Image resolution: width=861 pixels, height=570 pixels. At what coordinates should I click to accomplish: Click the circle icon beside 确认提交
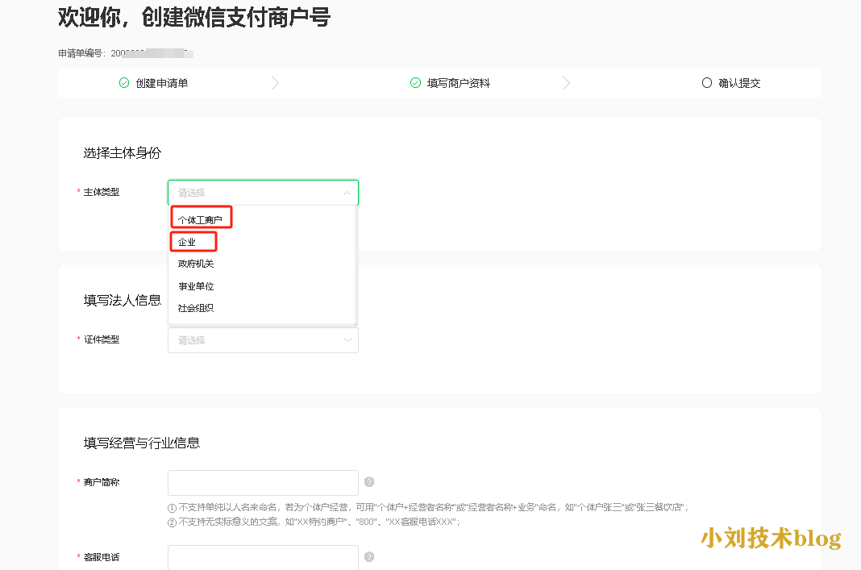point(707,83)
